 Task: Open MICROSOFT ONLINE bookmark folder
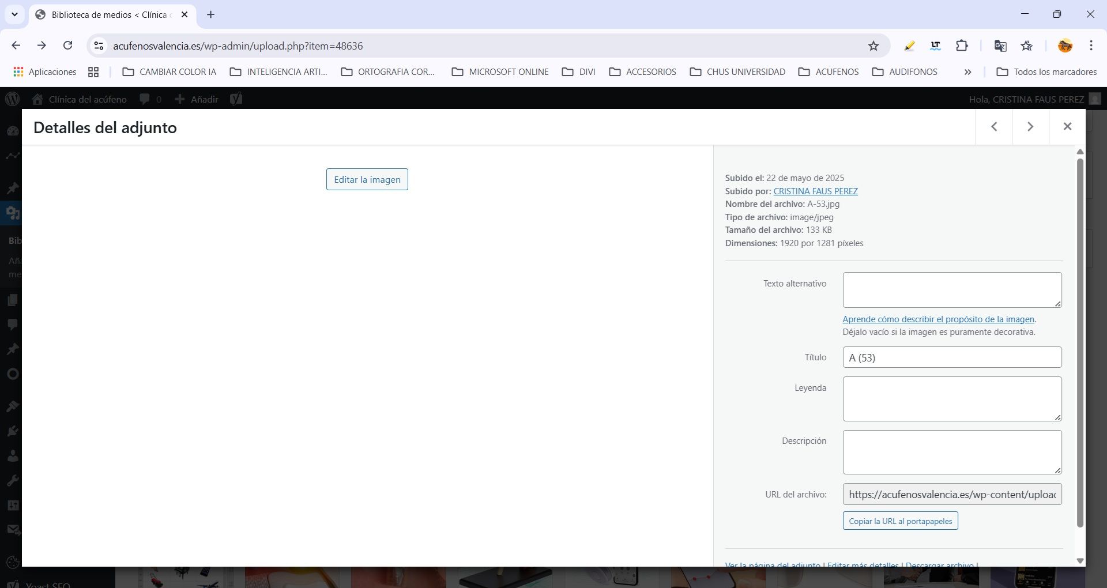pyautogui.click(x=500, y=72)
